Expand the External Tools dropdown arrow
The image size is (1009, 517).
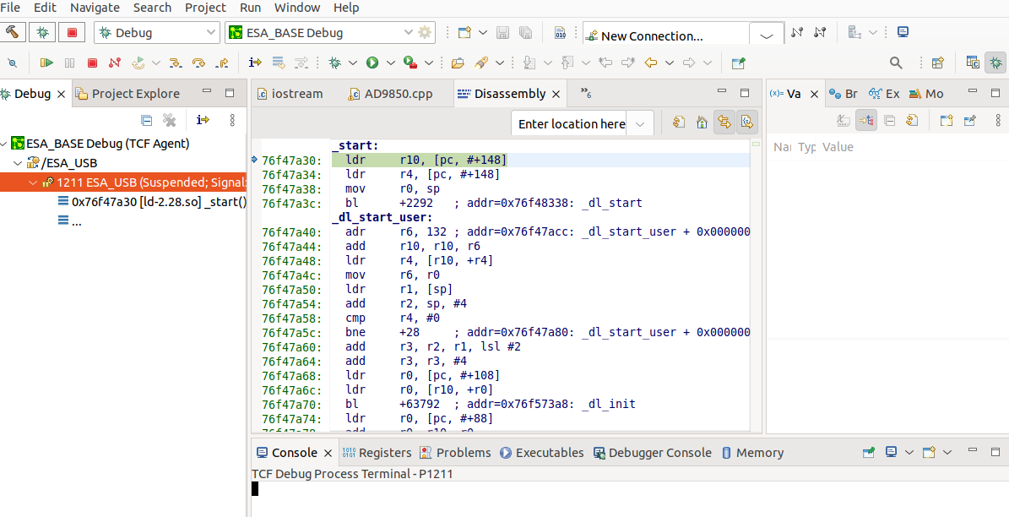[x=429, y=63]
